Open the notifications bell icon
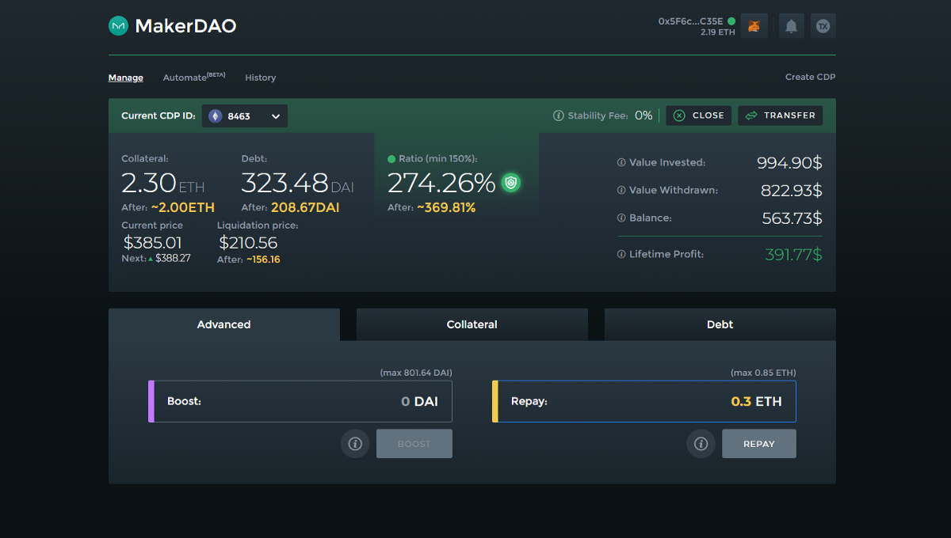951x538 pixels. tap(791, 26)
